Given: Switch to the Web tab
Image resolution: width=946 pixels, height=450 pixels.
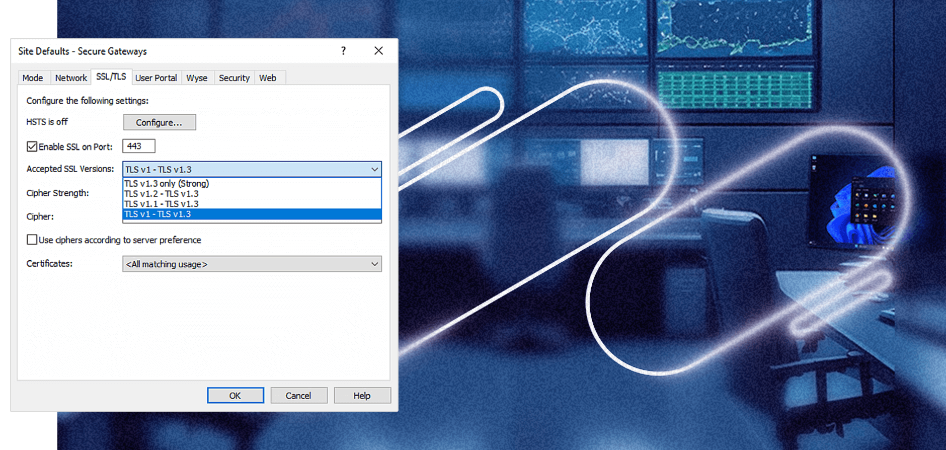Looking at the screenshot, I should pos(268,78).
